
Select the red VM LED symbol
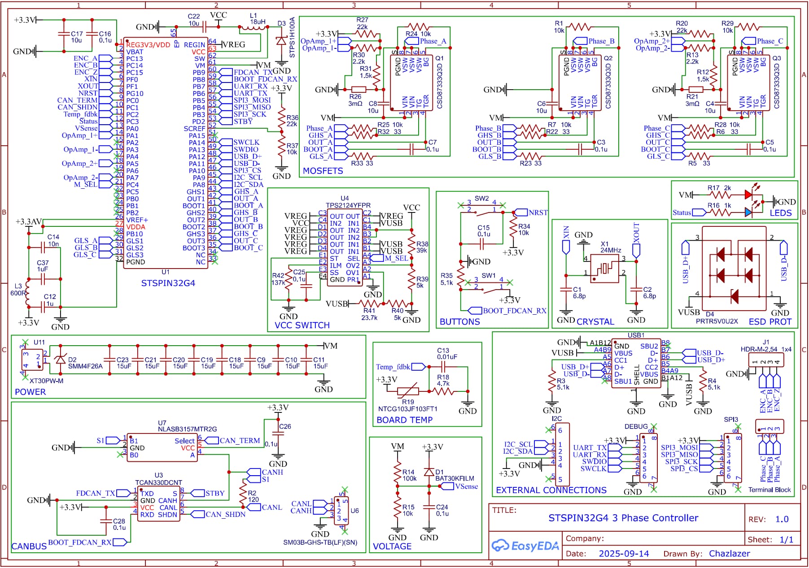coord(748,195)
